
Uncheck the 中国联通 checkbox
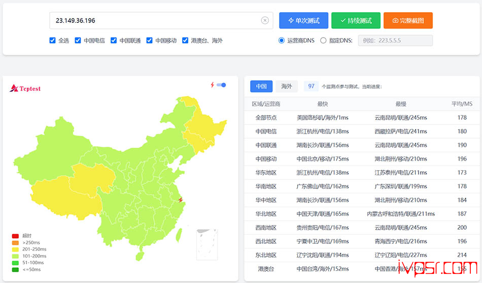[114, 40]
